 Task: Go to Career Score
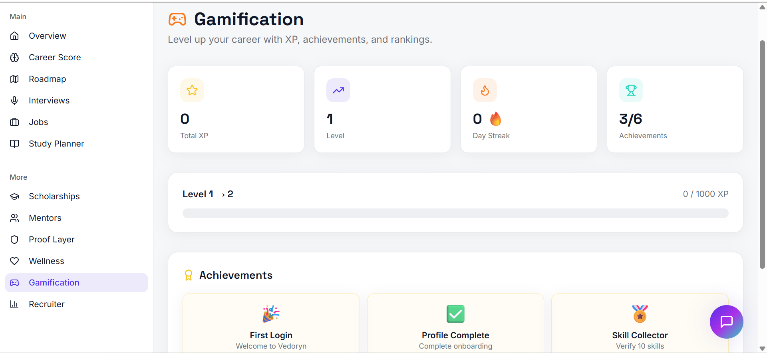tap(76, 58)
